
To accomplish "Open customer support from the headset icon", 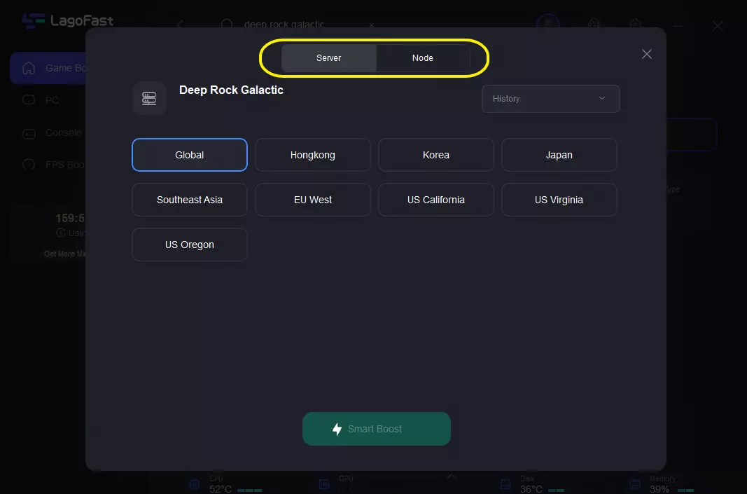I will 594,24.
